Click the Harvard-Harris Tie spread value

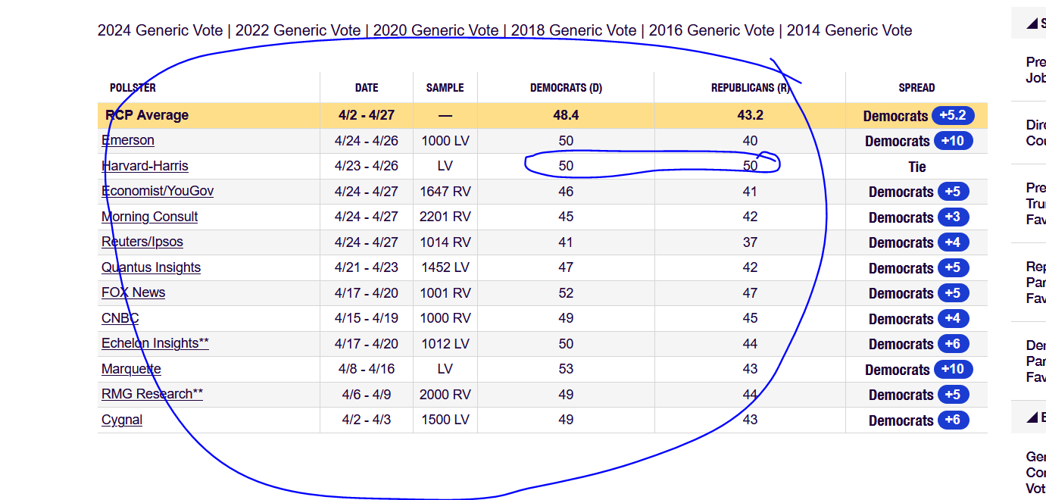point(916,167)
